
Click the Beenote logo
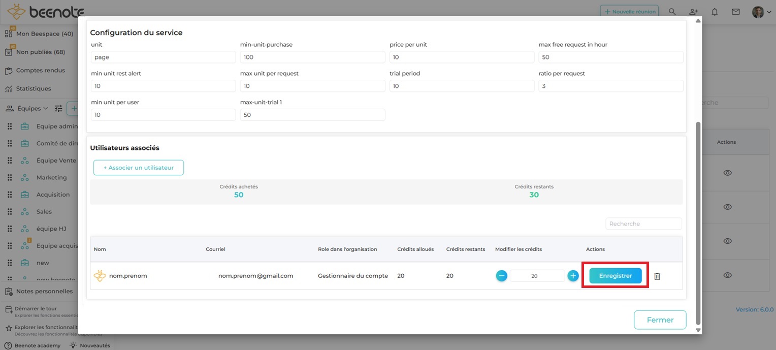click(46, 12)
